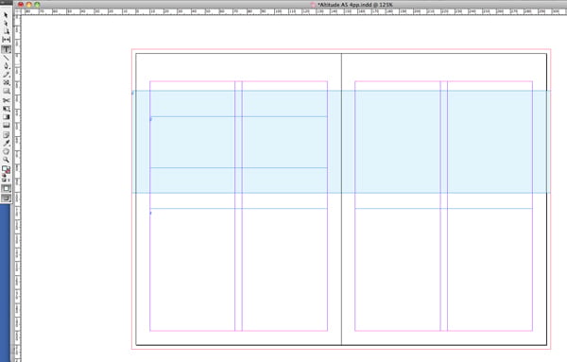Viewport: 567px width, 362px height.
Task: Click the Apply Color button in toolbox
Action: click(6, 188)
